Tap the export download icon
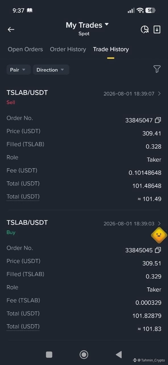The height and width of the screenshot is (365, 168). (157, 29)
